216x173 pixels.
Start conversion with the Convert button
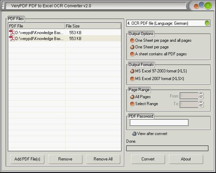pos(148,159)
